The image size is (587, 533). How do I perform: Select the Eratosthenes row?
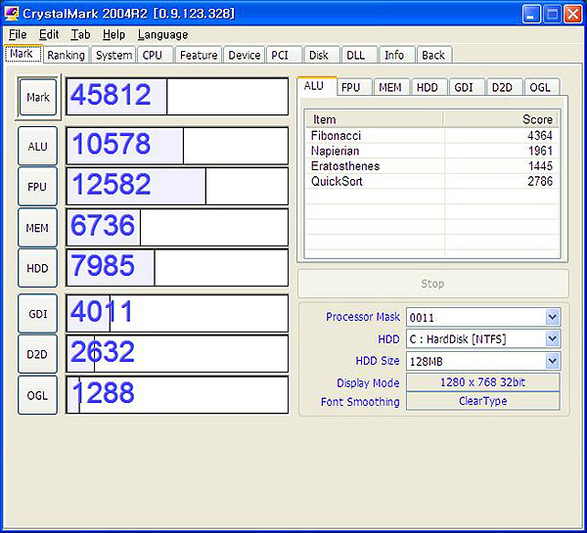point(432,166)
